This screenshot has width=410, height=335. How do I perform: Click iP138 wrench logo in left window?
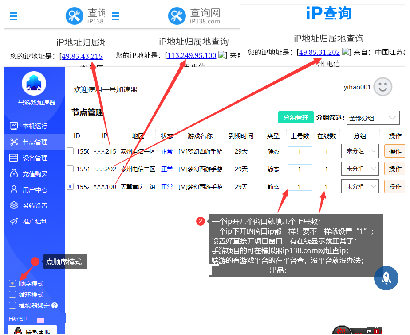pos(74,16)
